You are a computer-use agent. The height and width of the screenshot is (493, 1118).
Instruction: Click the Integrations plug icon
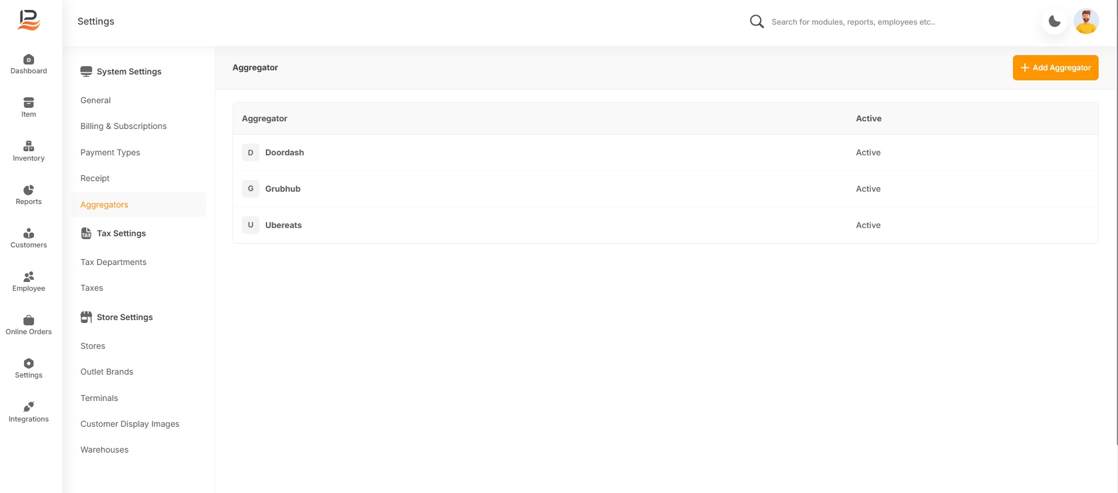(x=28, y=407)
